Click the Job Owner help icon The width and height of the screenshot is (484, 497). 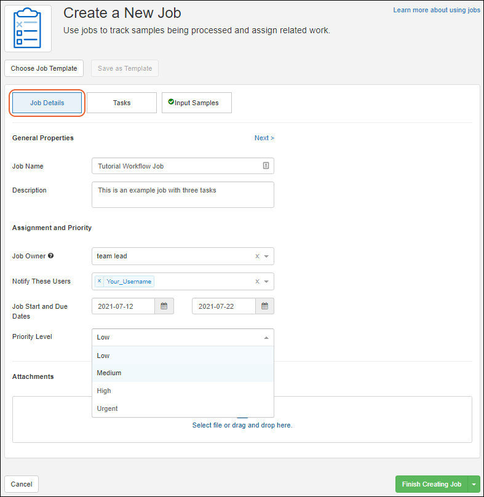tap(50, 256)
